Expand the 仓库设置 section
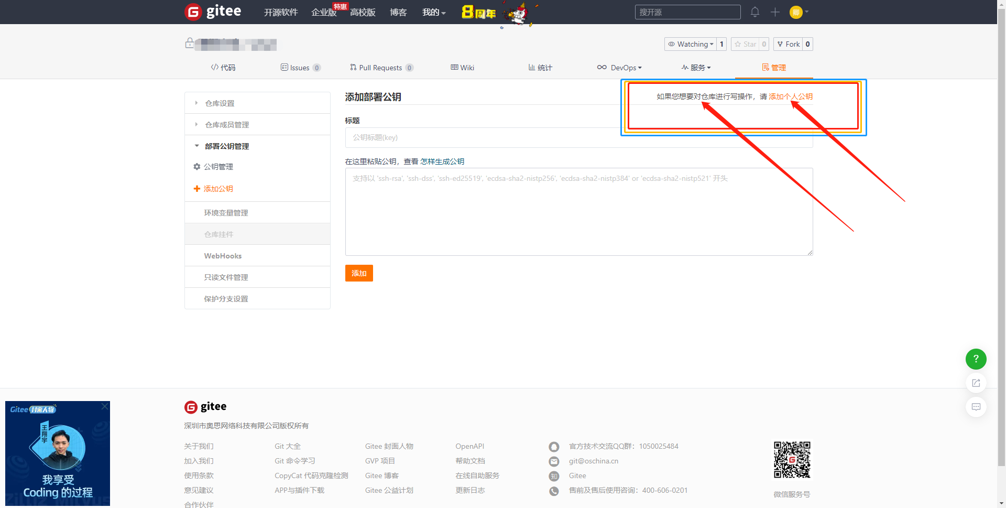 click(257, 103)
